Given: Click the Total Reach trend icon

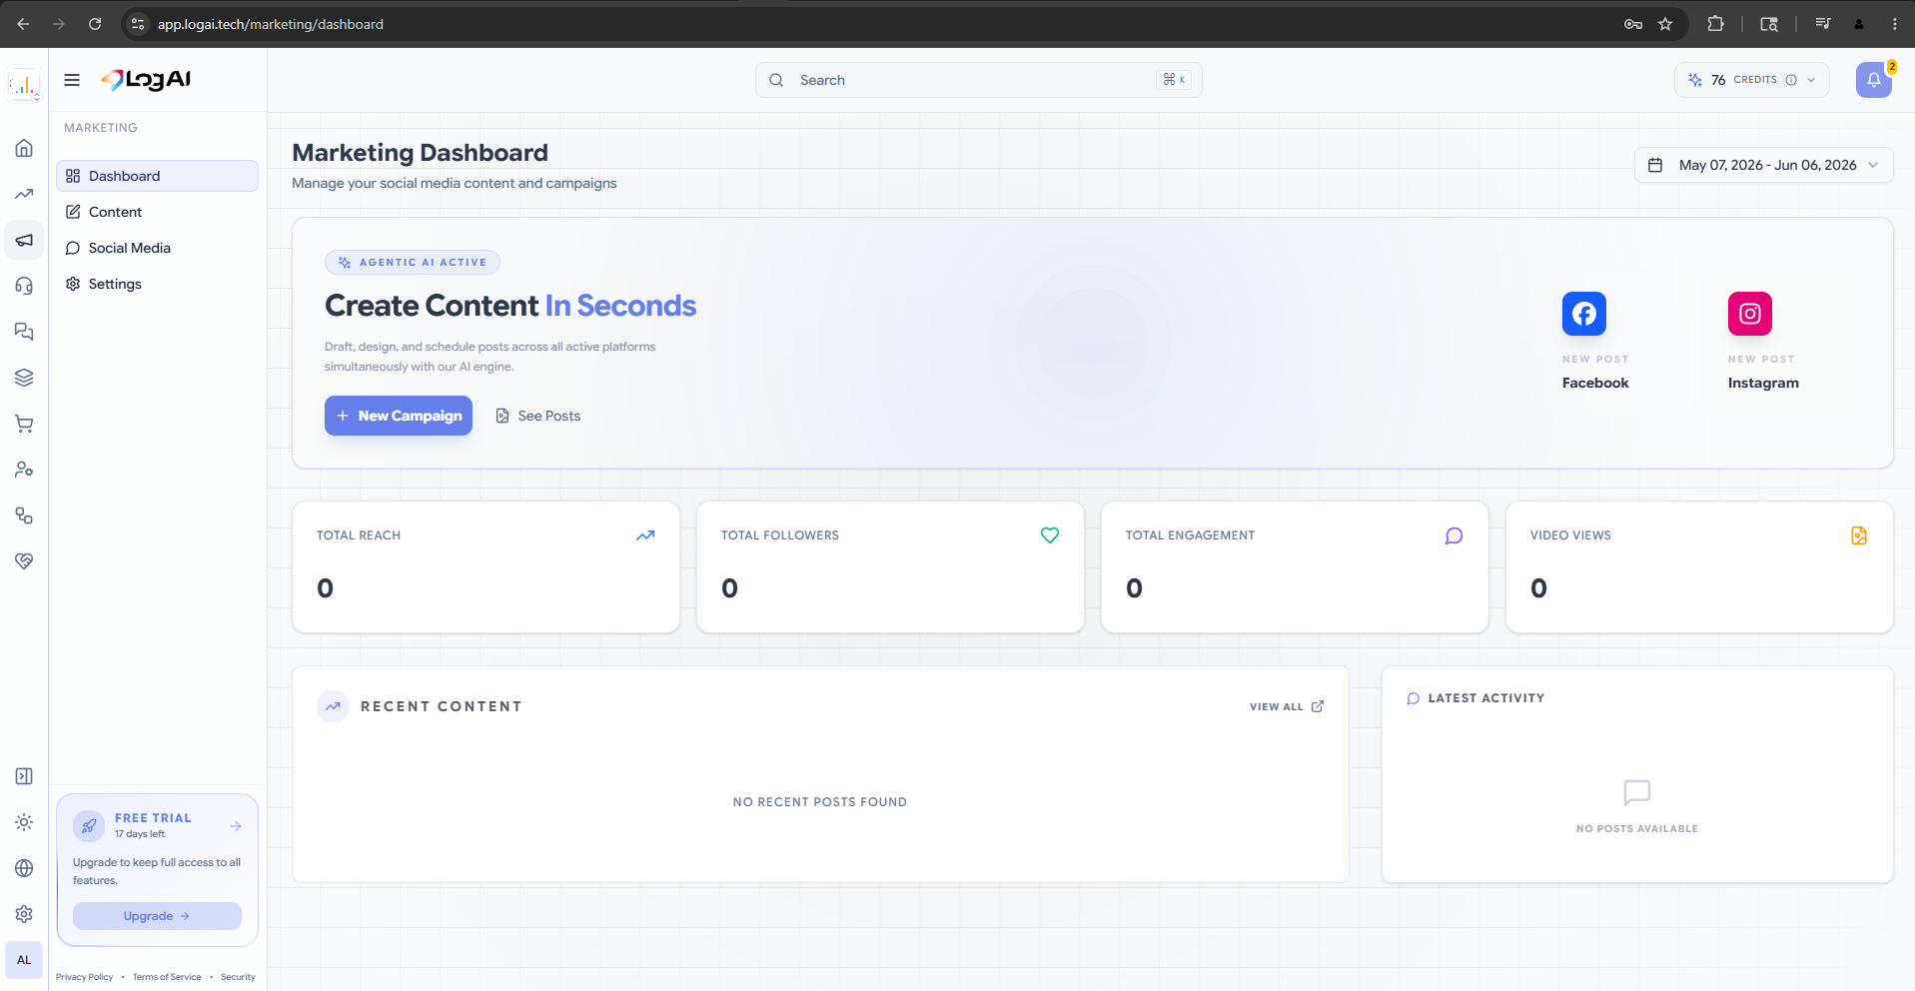Looking at the screenshot, I should coord(645,535).
